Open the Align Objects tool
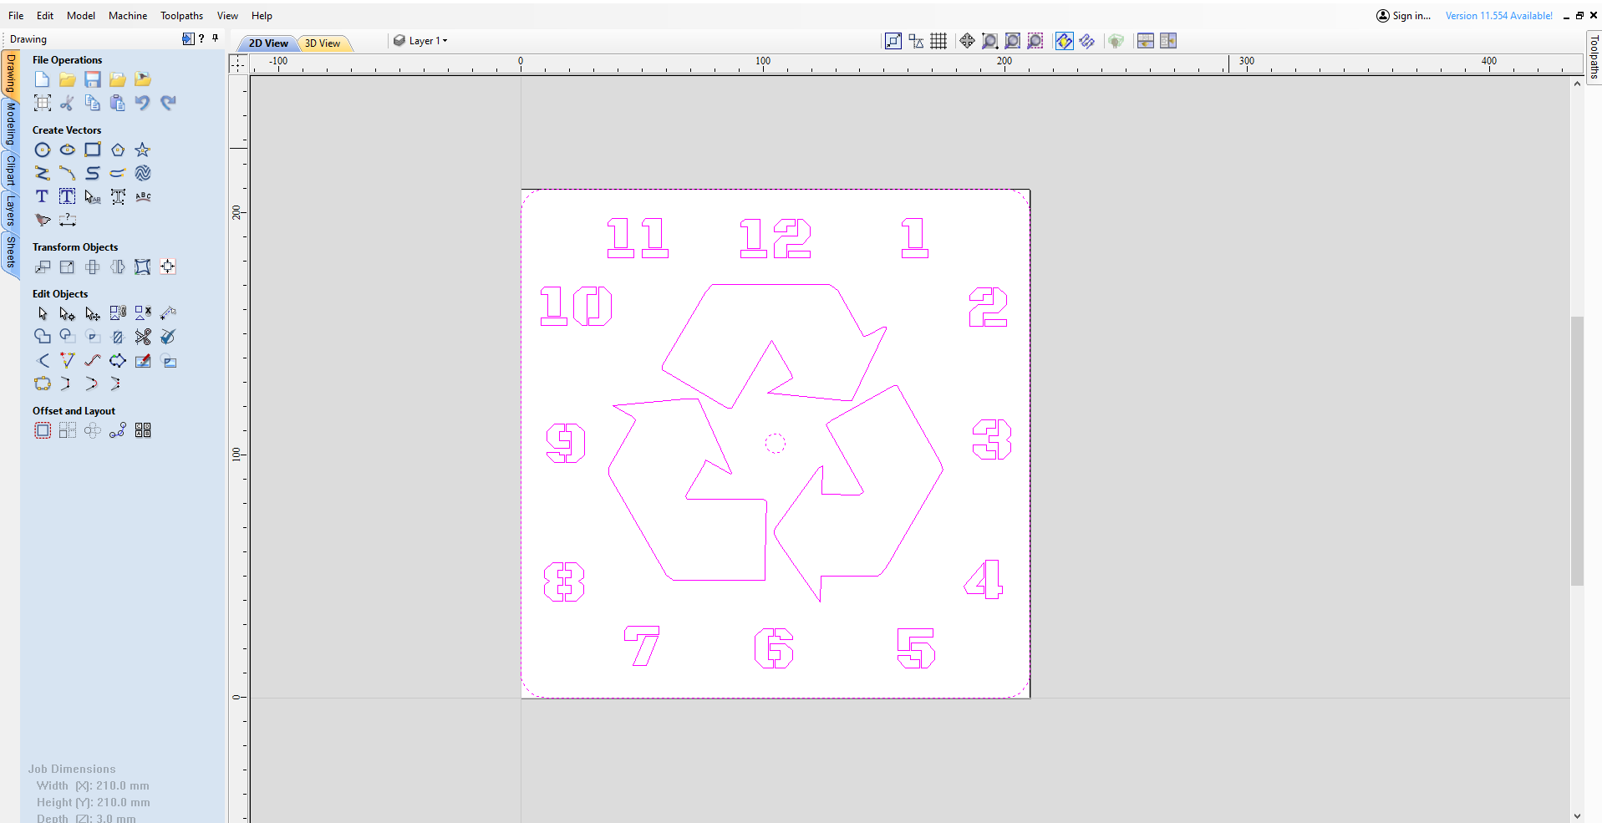Image resolution: width=1602 pixels, height=823 pixels. [168, 267]
